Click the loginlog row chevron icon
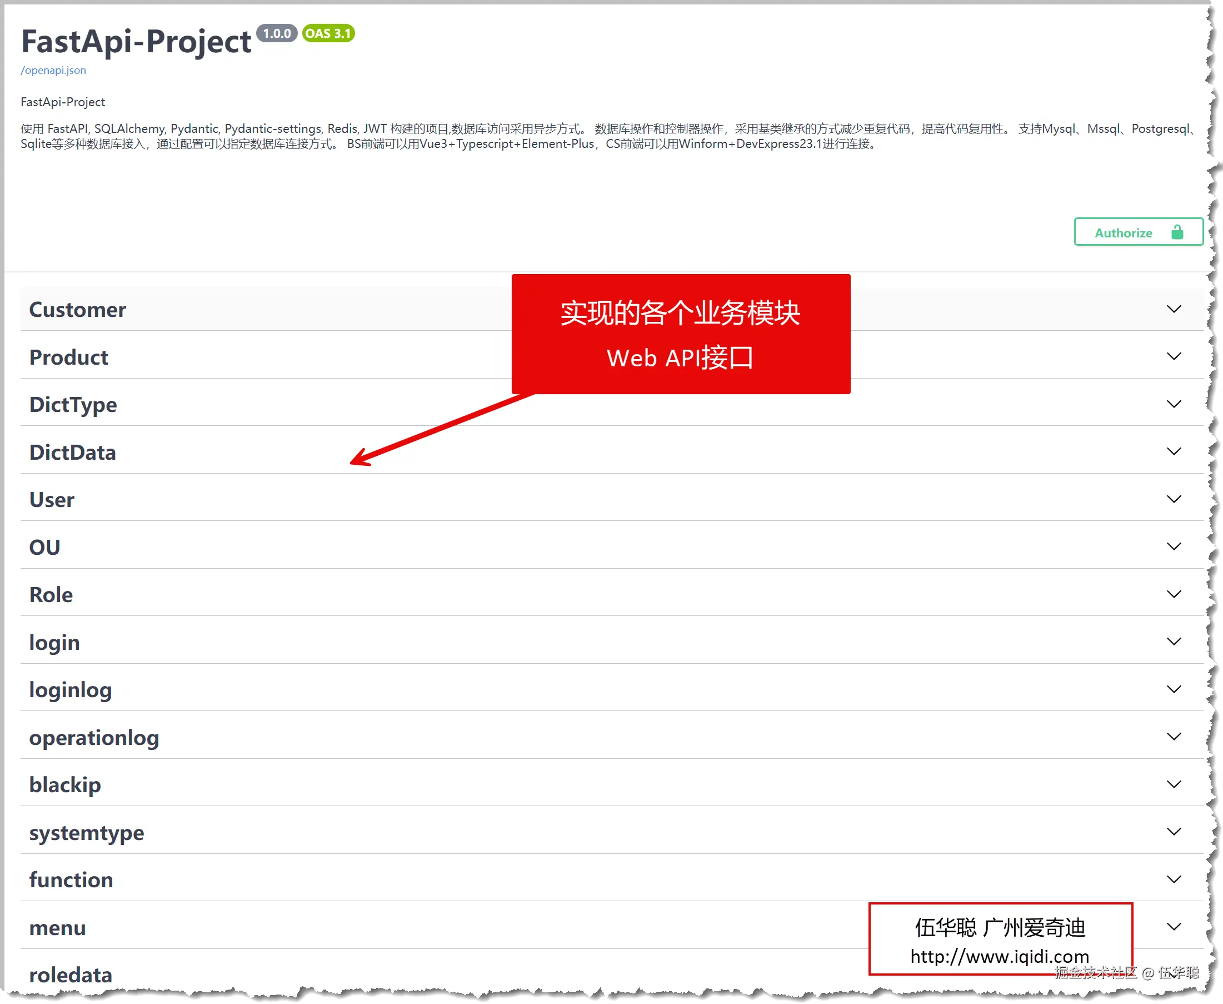The image size is (1223, 1004). [1174, 689]
